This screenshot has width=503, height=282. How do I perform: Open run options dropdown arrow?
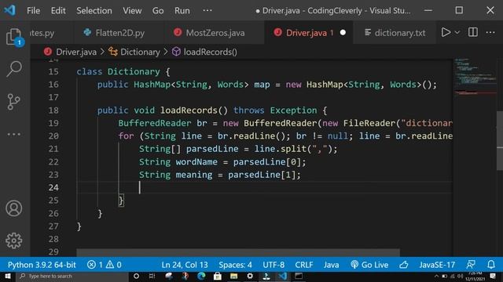point(457,32)
